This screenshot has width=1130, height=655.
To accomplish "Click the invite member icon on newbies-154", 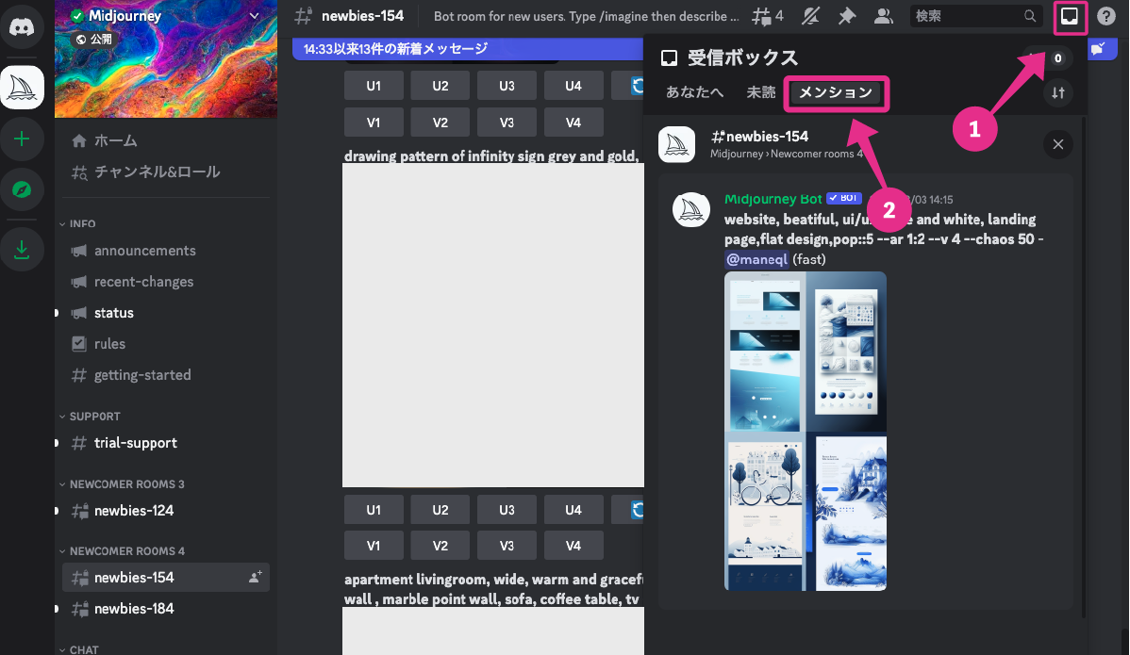I will (255, 578).
